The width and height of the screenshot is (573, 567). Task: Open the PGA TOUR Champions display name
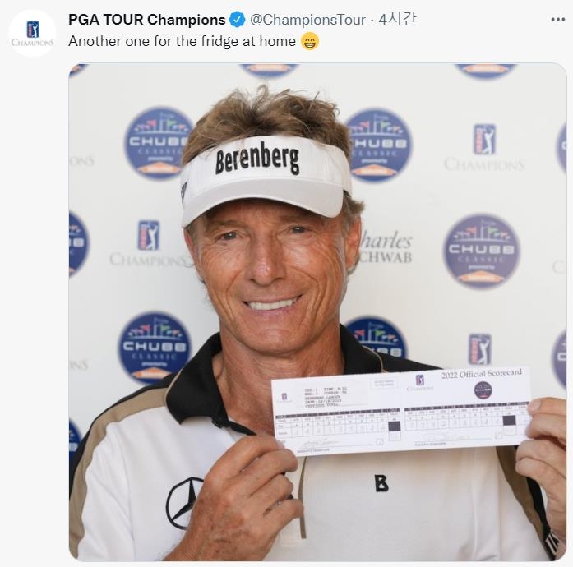(x=146, y=20)
